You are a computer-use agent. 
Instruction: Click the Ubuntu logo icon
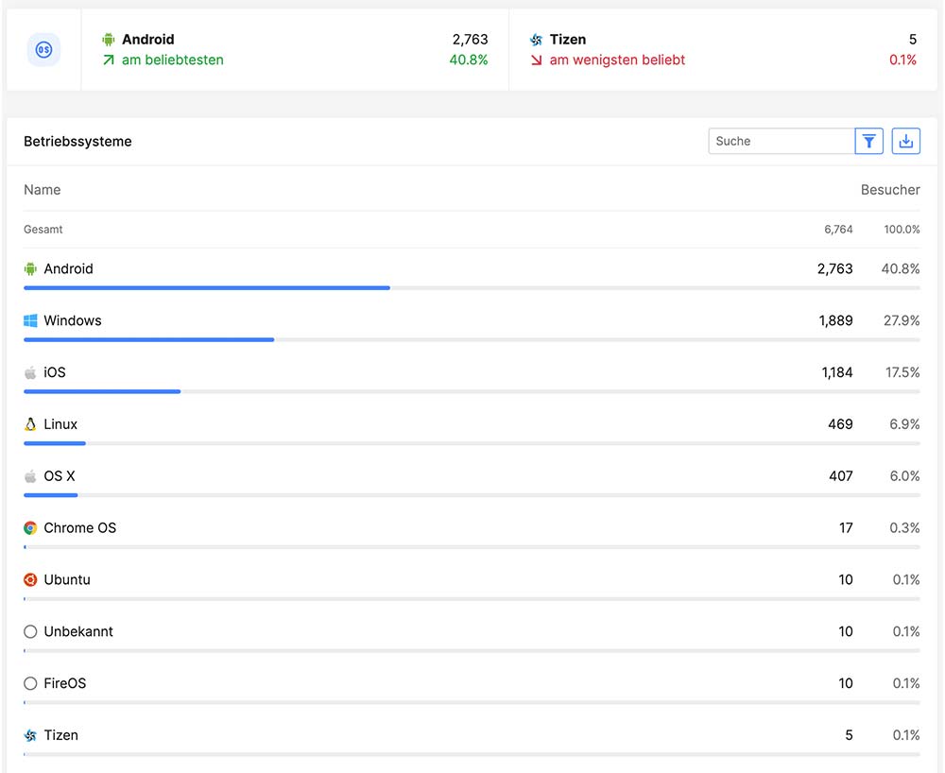coord(30,580)
